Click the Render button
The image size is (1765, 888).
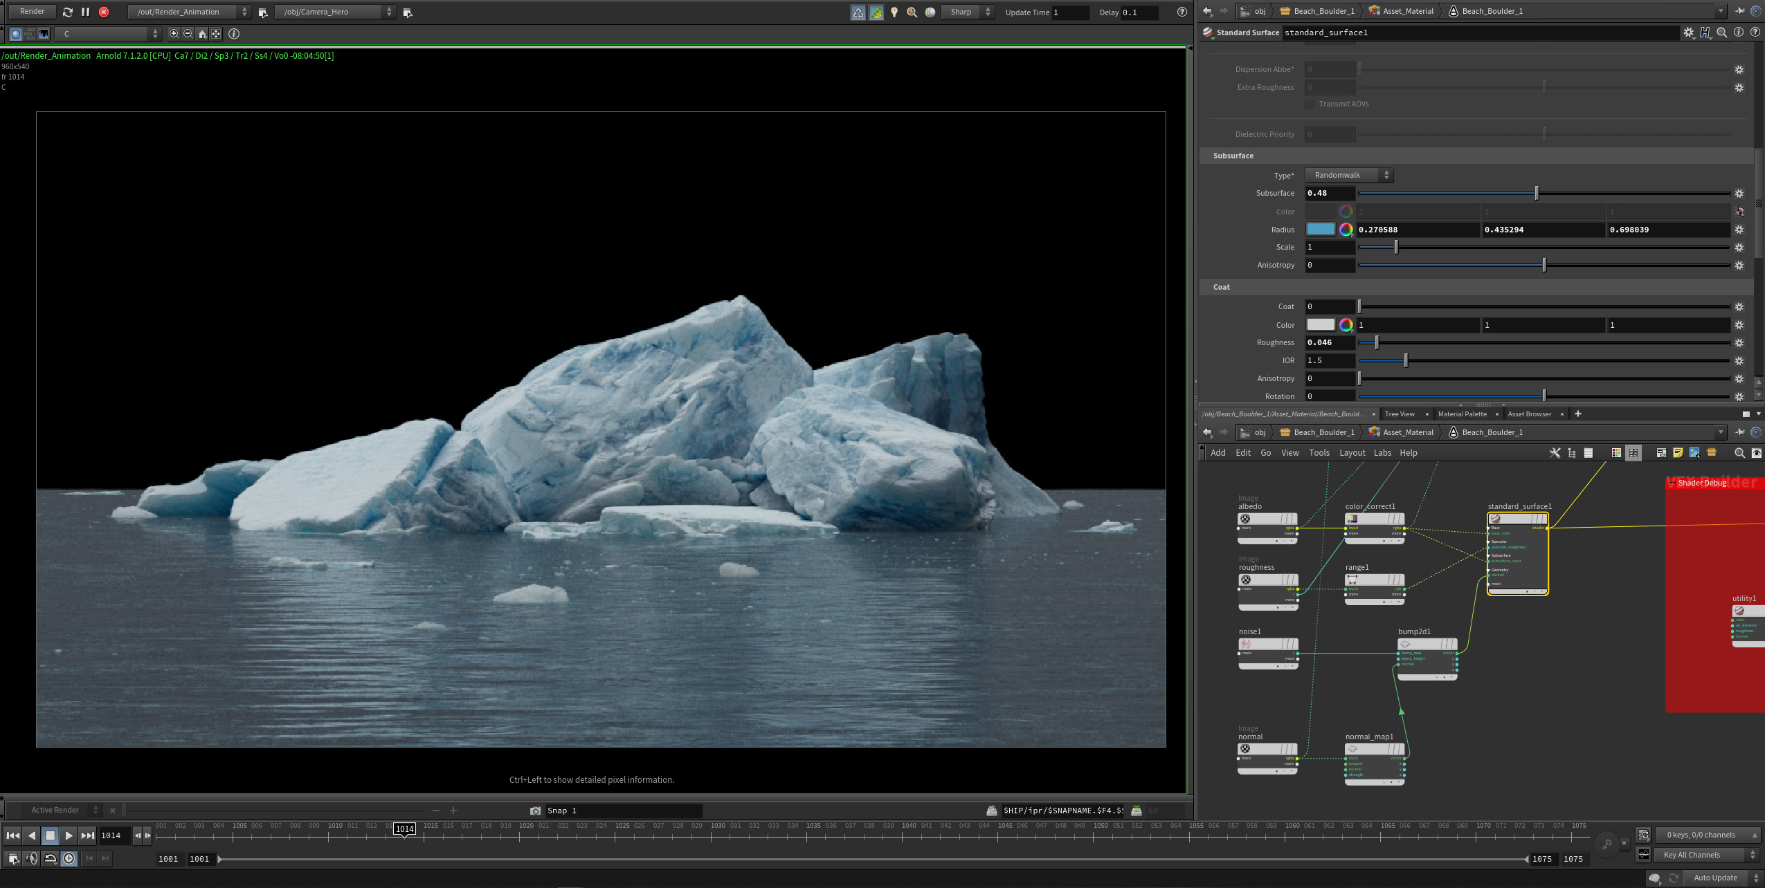[32, 12]
